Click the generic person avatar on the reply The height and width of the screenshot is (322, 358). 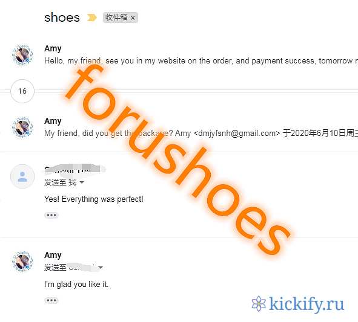point(22,176)
